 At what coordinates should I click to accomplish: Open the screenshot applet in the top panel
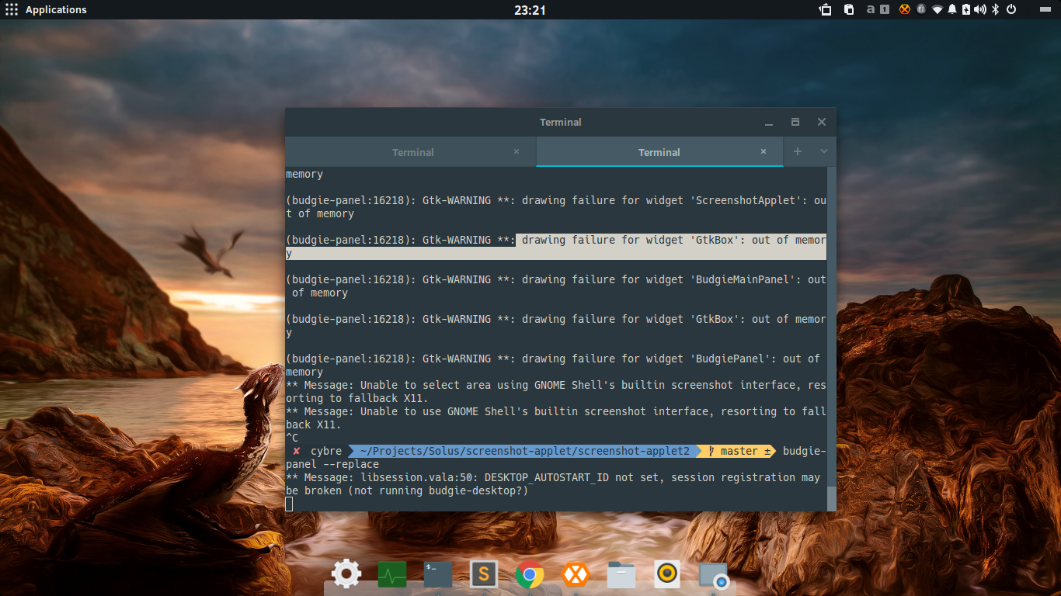[x=826, y=10]
